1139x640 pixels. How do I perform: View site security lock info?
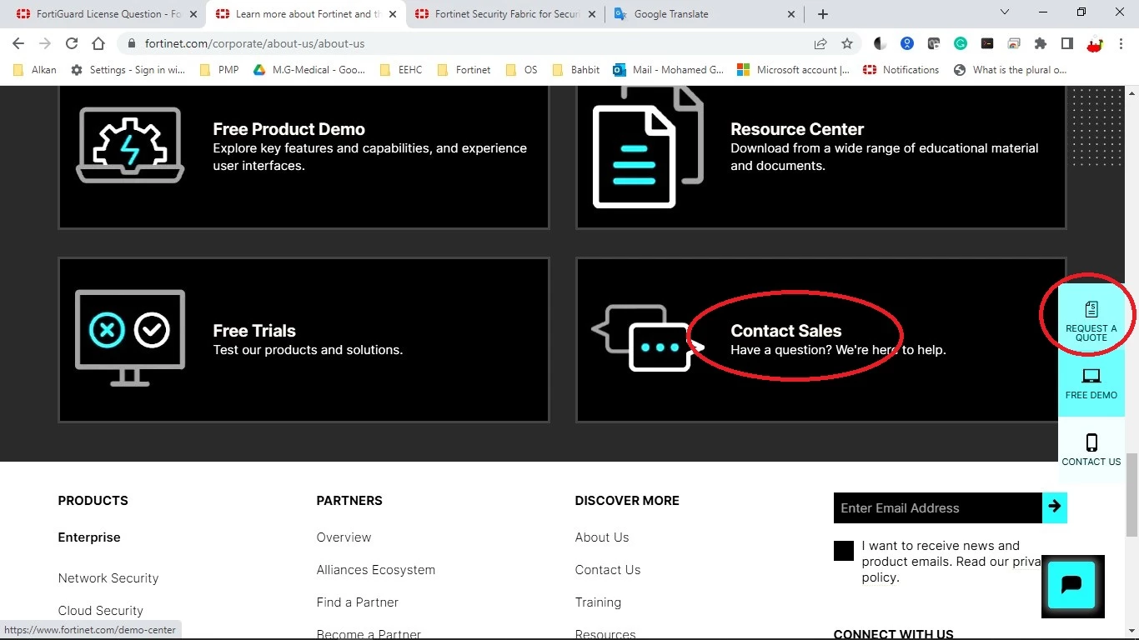(132, 43)
